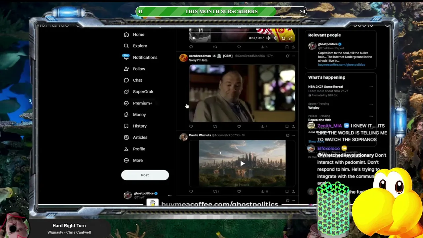Open Notifications bell with 20+ badge
This screenshot has height=238, width=423.
coord(126,57)
